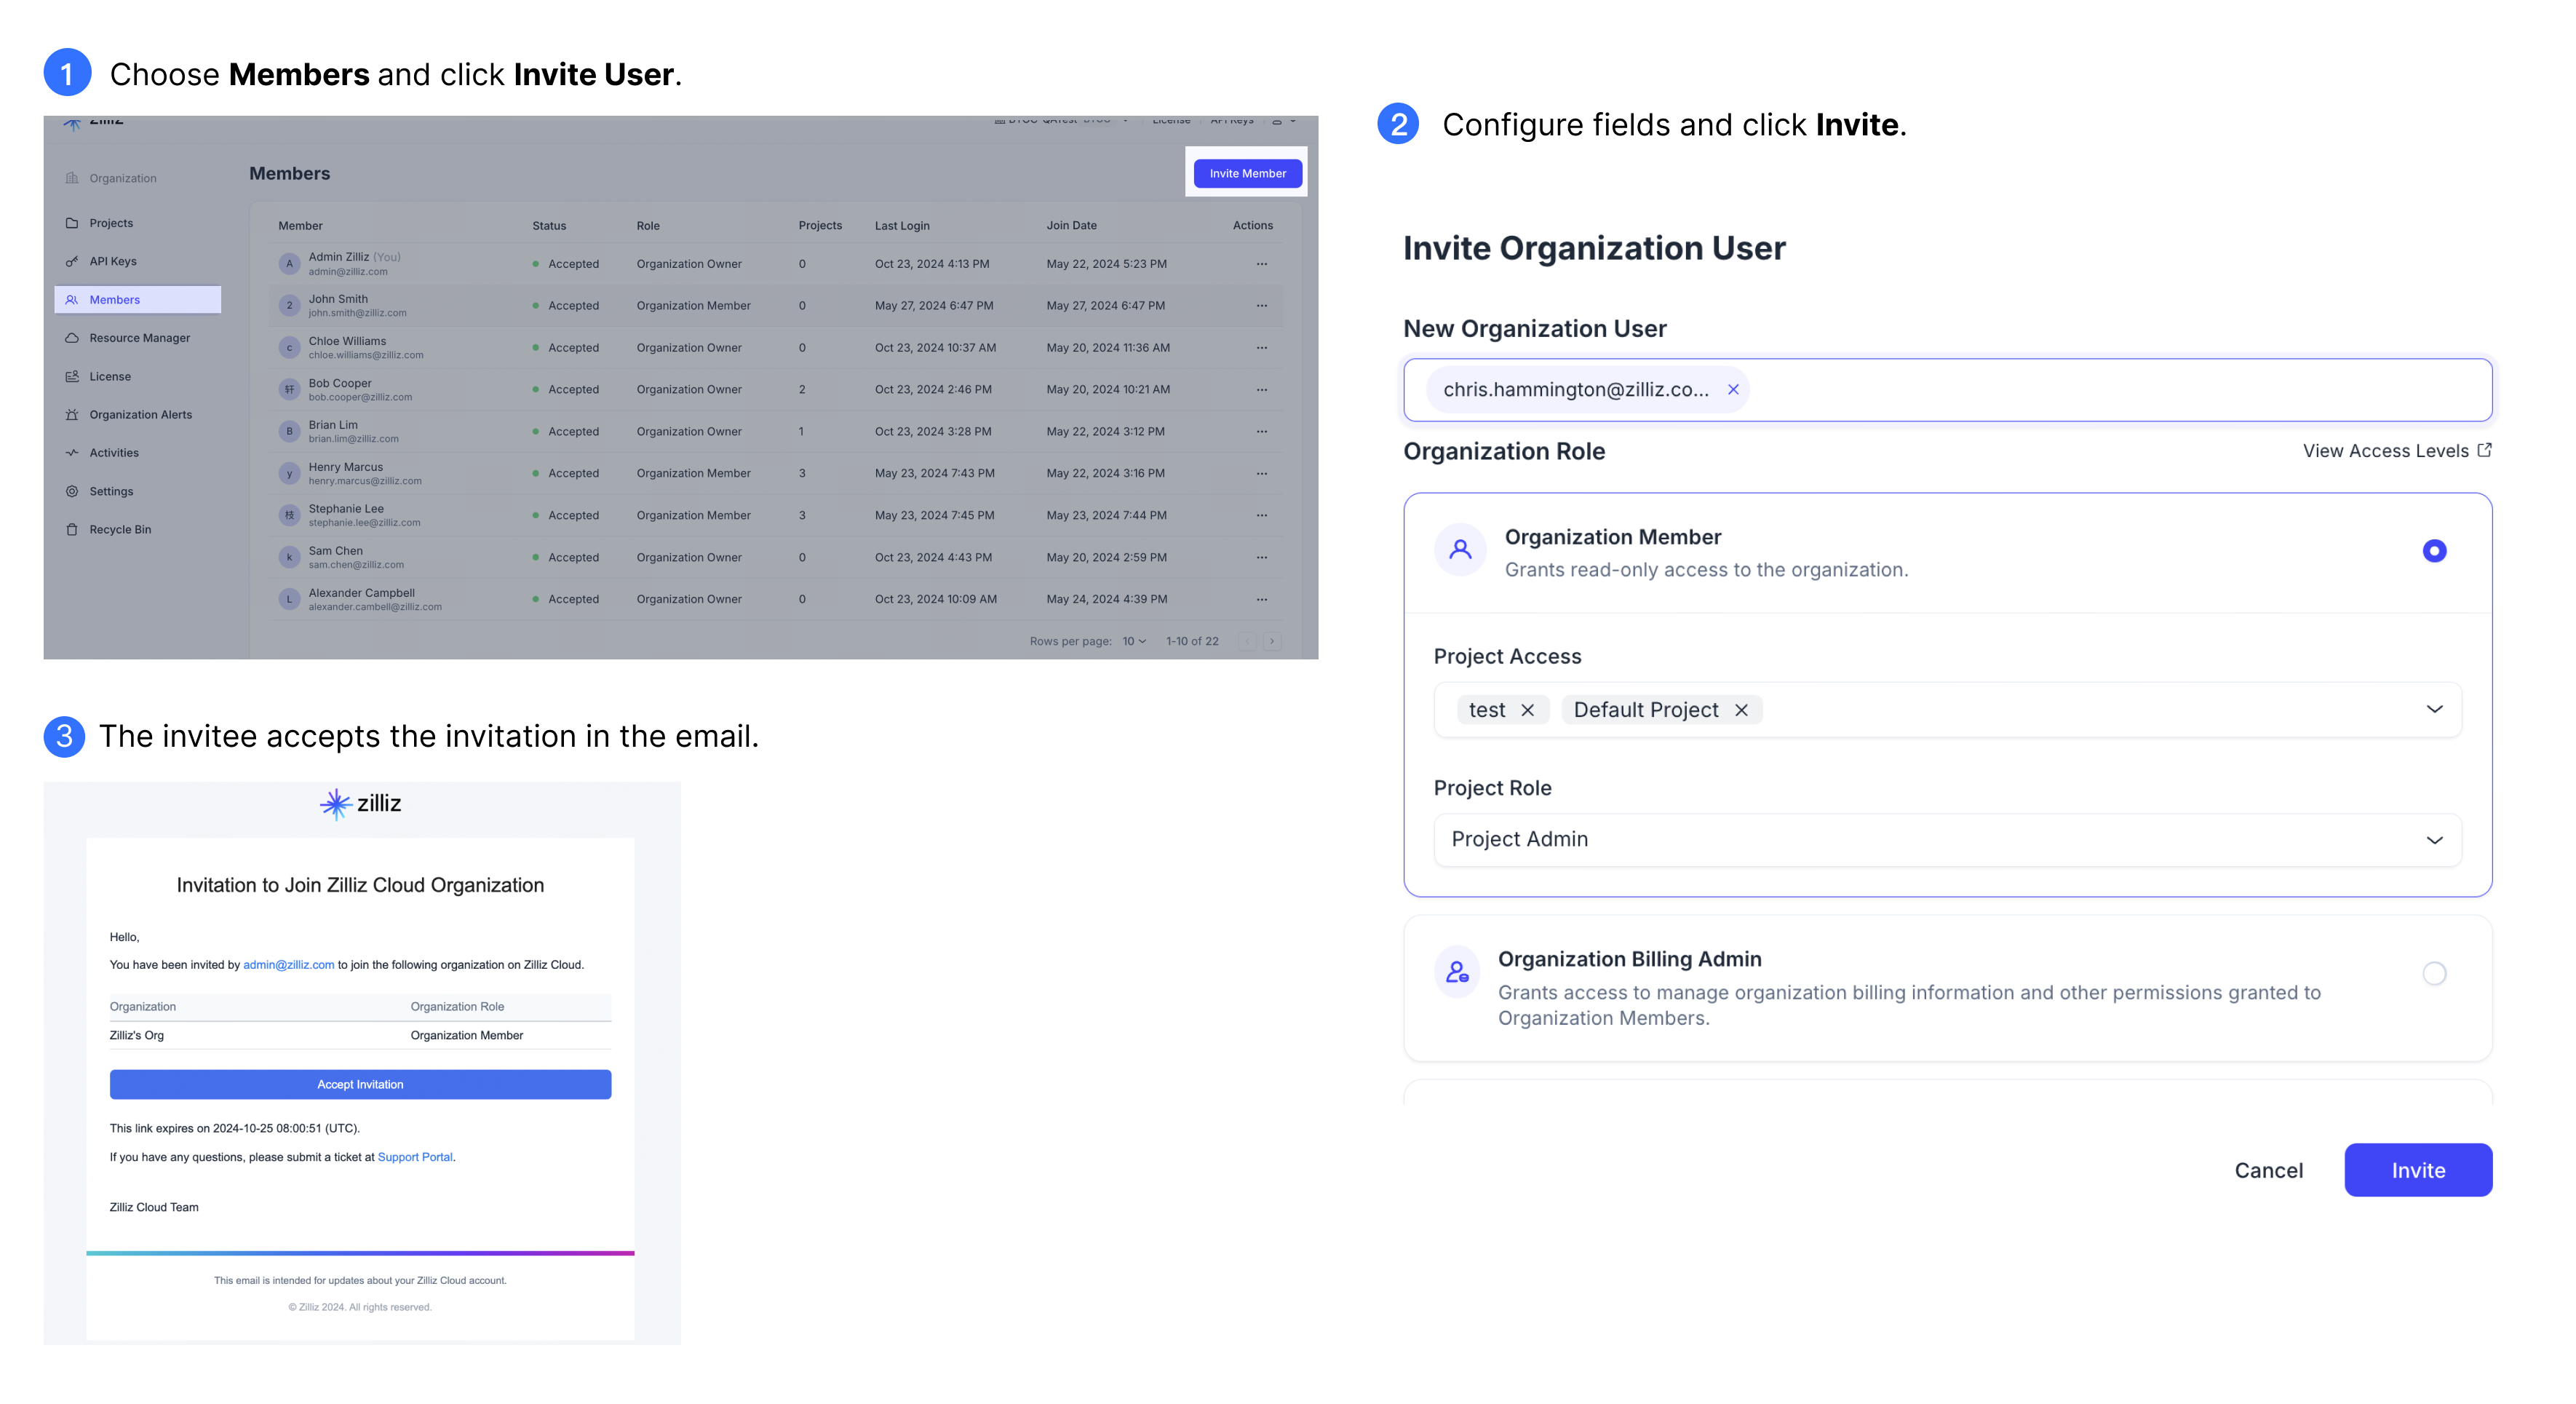Screen dimensions: 2576x1404
Task: Click the Organization Alerts icon in sidebar
Action: (x=71, y=415)
